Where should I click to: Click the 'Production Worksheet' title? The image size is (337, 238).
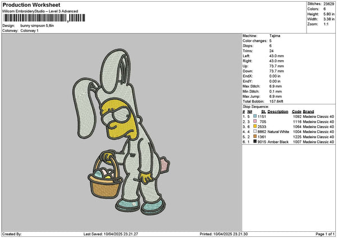[31, 4]
